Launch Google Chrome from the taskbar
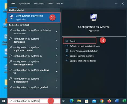The image size is (127, 104). click(102, 101)
